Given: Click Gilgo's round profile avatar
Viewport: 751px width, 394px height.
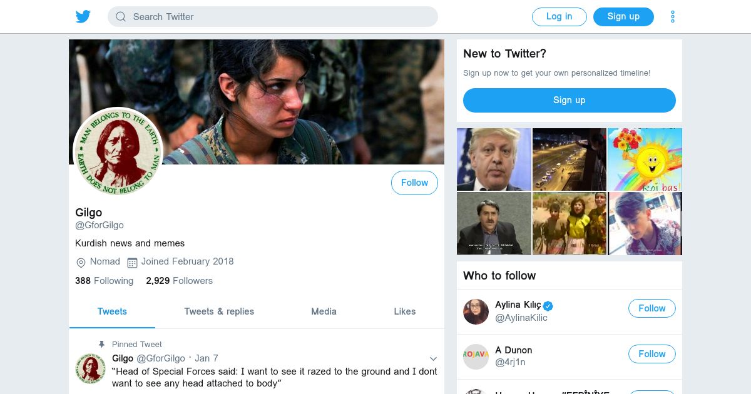Looking at the screenshot, I should (x=118, y=152).
